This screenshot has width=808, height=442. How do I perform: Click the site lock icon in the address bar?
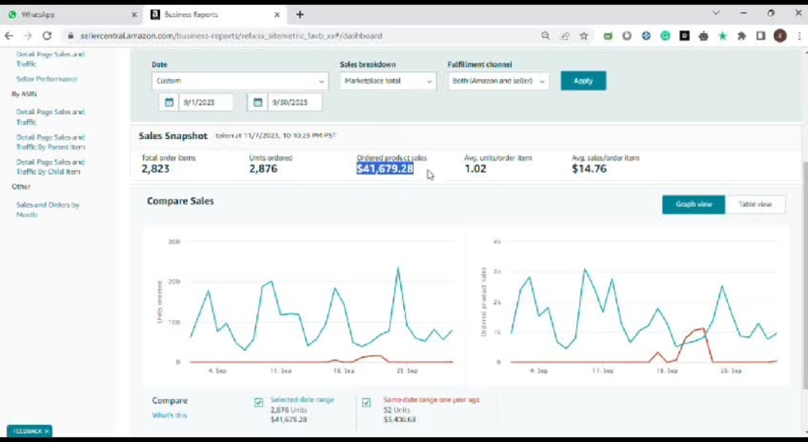pos(71,36)
